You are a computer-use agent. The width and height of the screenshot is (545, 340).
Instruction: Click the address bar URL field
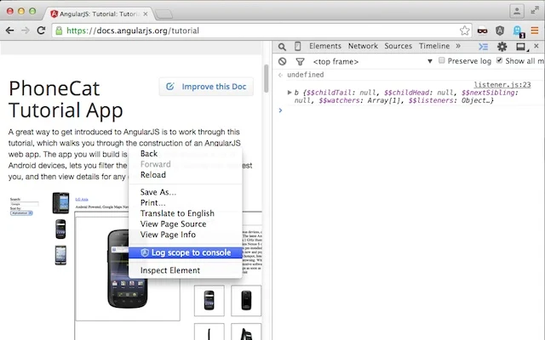click(262, 31)
